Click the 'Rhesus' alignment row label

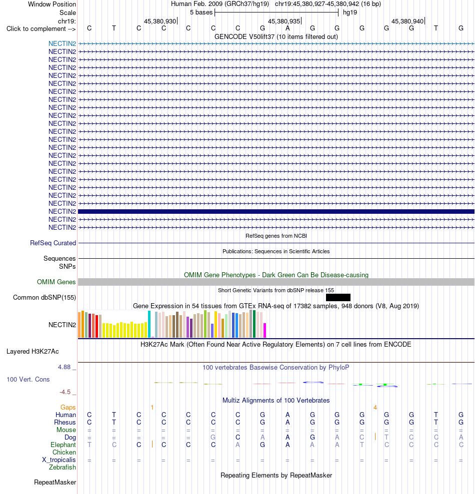point(65,422)
